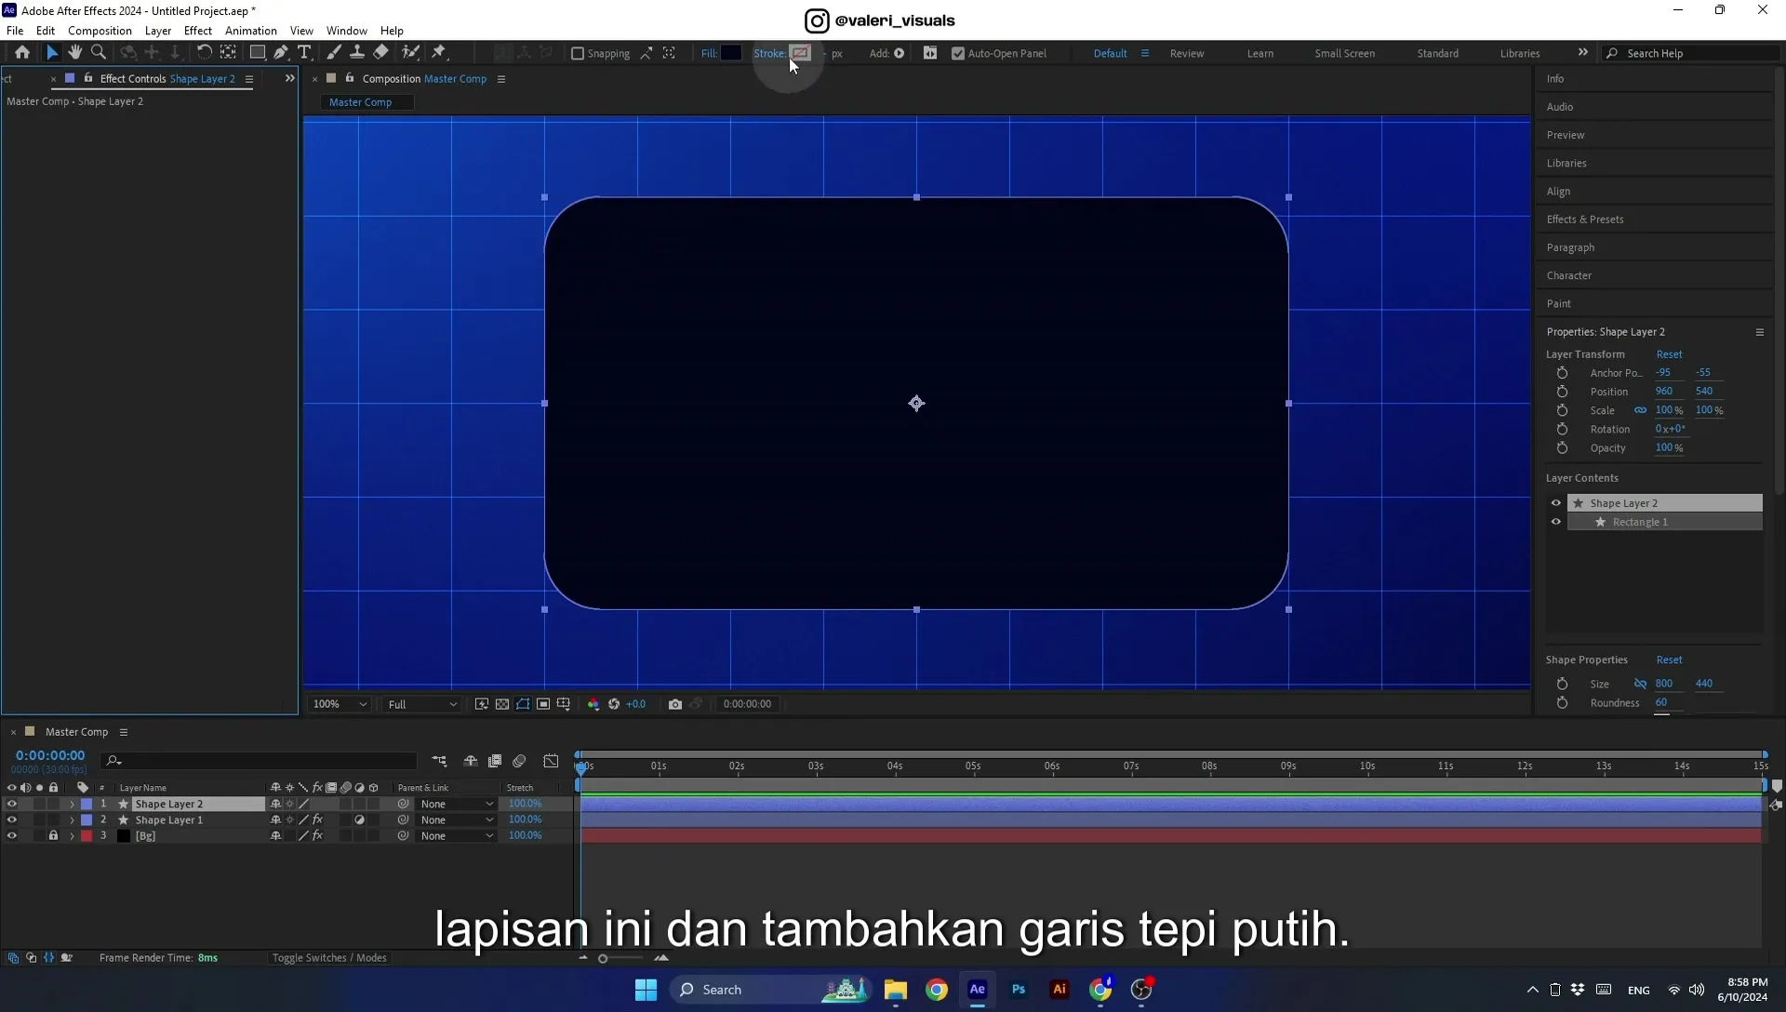This screenshot has width=1786, height=1012.
Task: Expand Shape Layer 1 properties in timeline
Action: pos(72,820)
